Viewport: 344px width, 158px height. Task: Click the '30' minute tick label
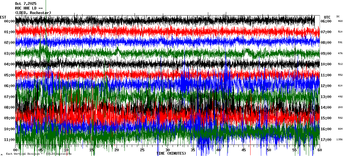click(168, 150)
